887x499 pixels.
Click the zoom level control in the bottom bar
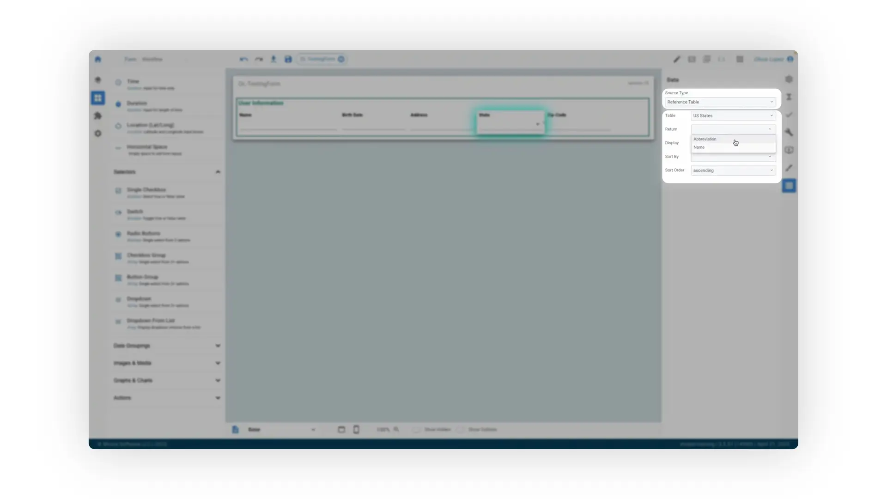387,429
